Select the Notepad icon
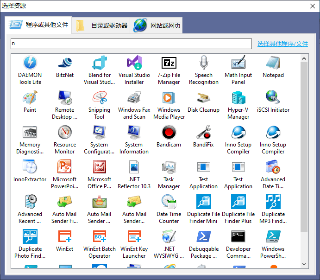 273,63
